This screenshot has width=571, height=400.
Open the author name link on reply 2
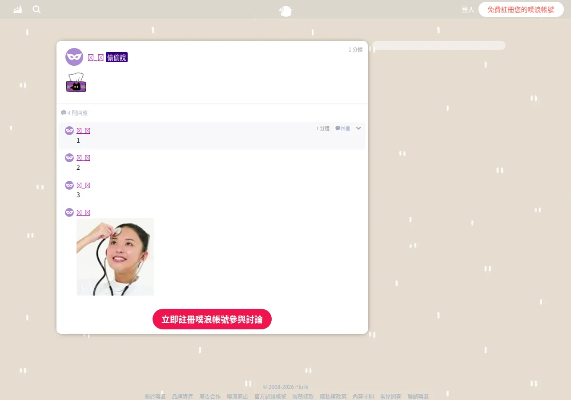tap(83, 158)
